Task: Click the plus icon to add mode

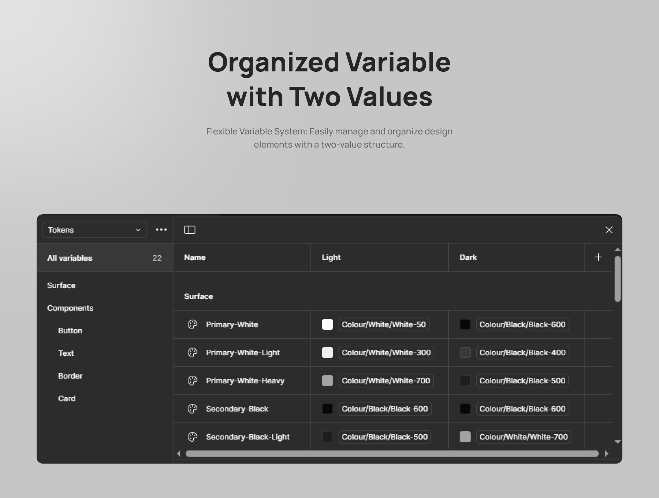Action: (x=598, y=257)
